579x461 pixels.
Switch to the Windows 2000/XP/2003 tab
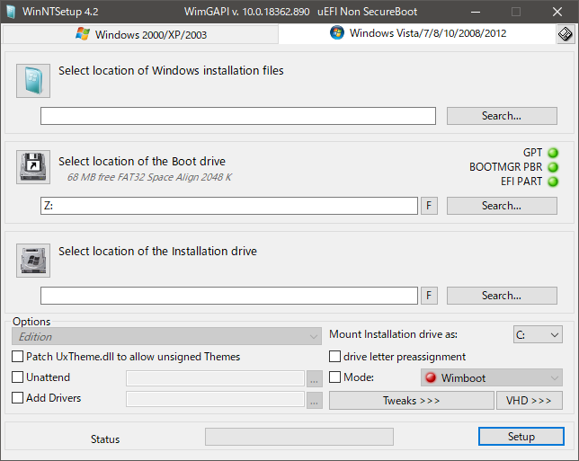point(140,34)
